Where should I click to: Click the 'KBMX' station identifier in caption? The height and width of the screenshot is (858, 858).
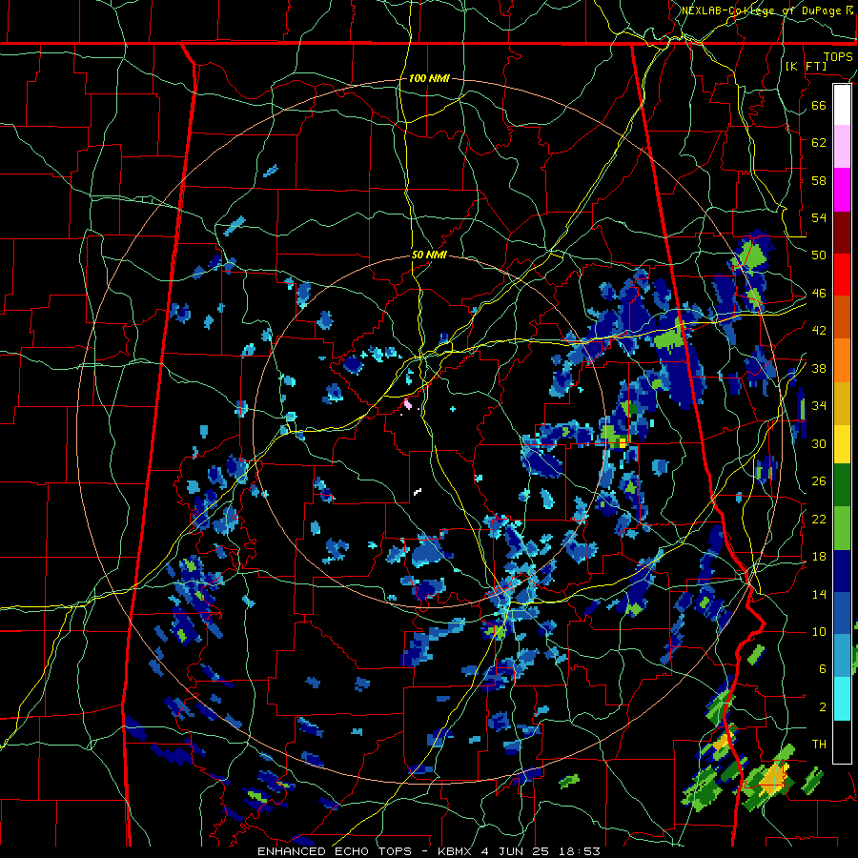457,851
